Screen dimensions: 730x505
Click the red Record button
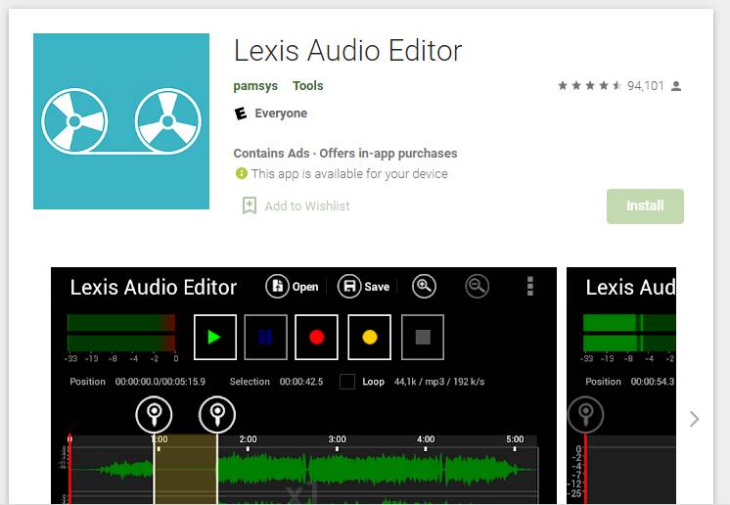click(317, 337)
